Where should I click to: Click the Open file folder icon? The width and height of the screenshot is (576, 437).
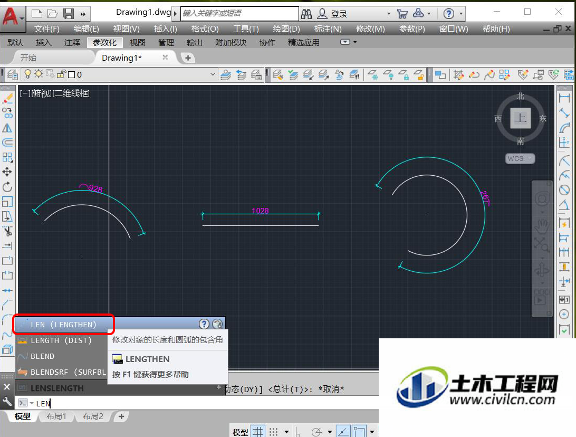click(53, 14)
